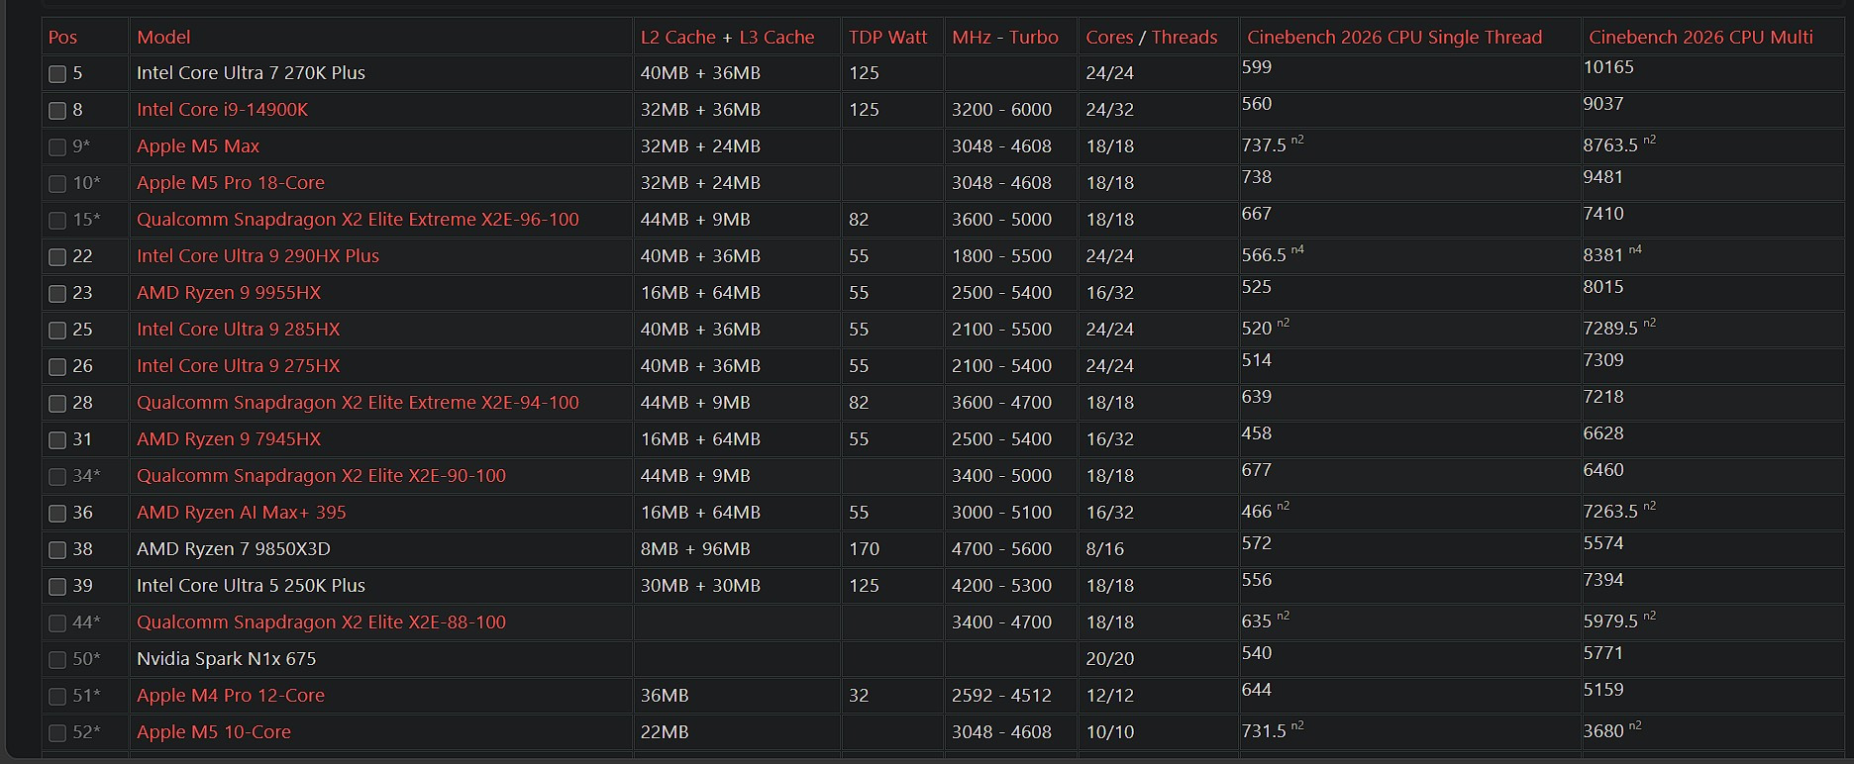Open the Apple M5 Max link
Screen dimensions: 1854x764
click(198, 146)
